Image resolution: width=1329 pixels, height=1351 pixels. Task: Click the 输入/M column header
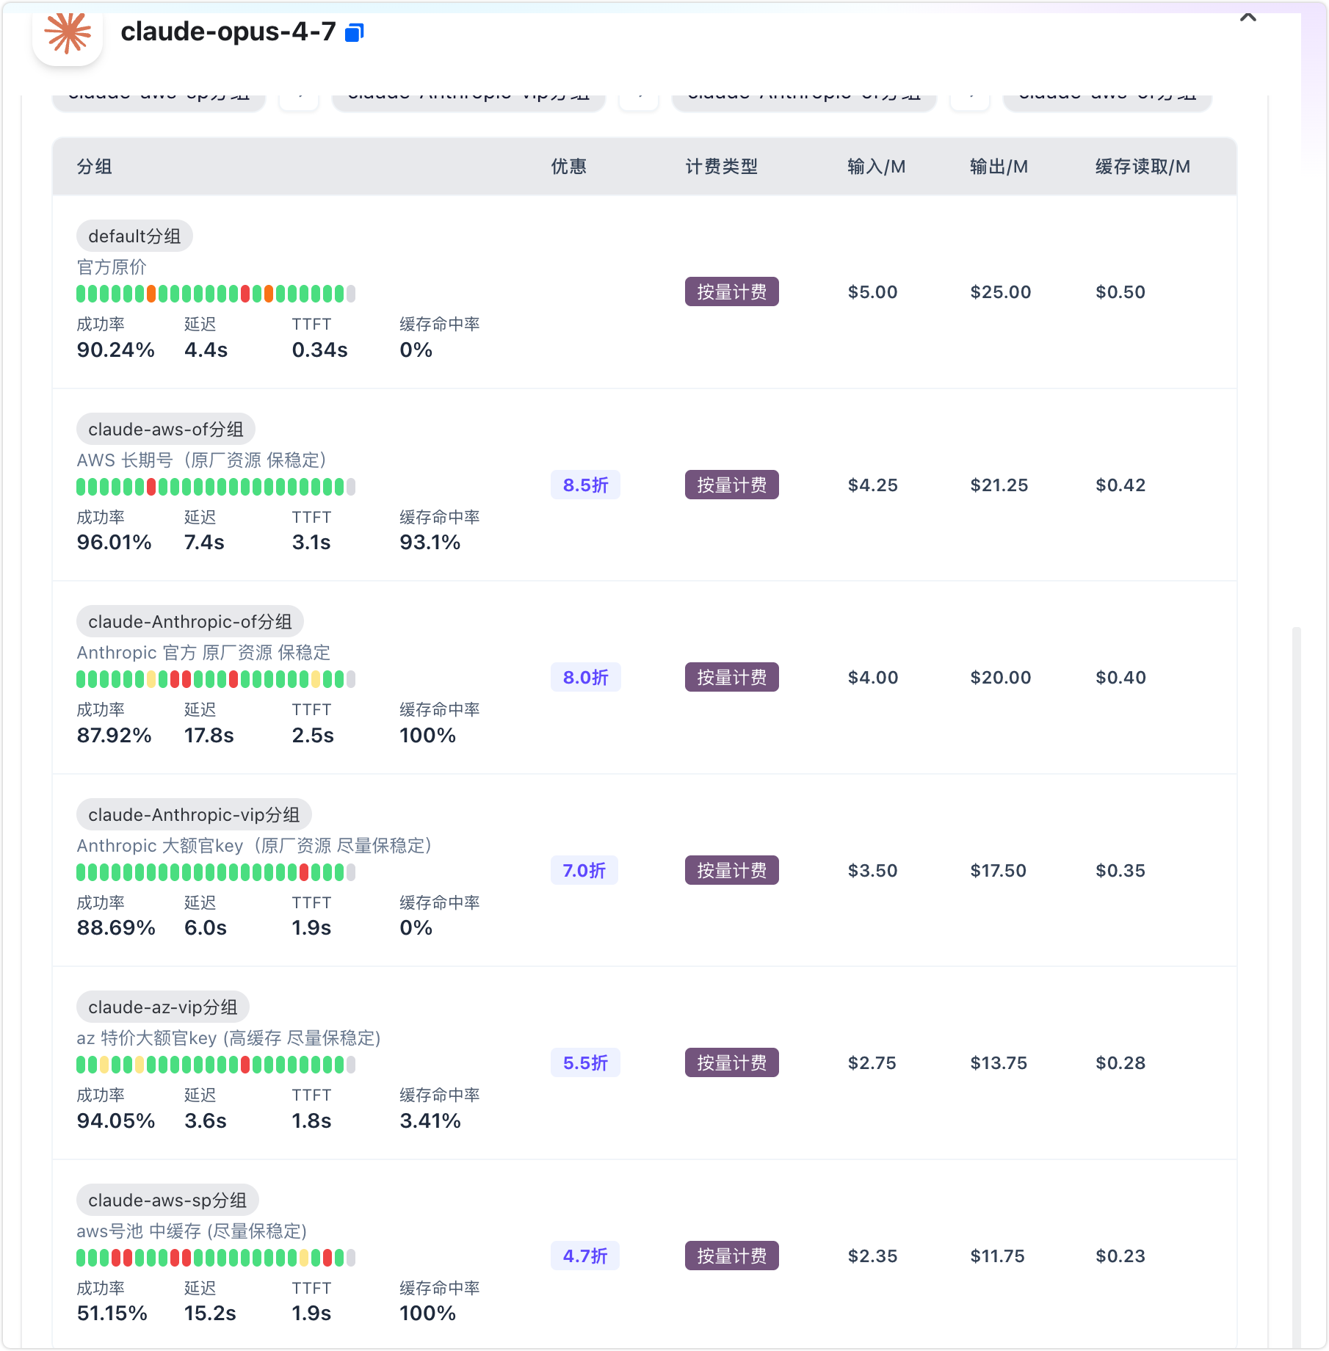[876, 167]
